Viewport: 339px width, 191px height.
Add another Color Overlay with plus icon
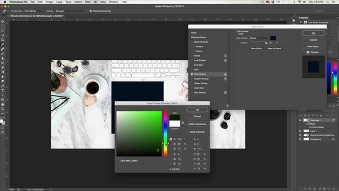tap(225, 74)
